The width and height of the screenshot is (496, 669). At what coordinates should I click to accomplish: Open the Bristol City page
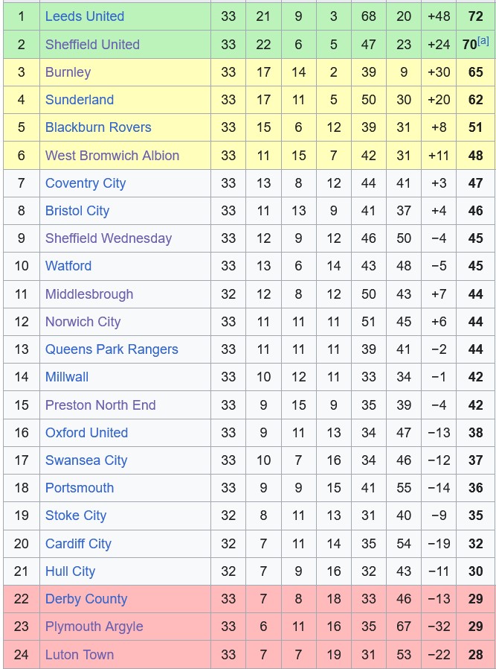click(x=77, y=211)
